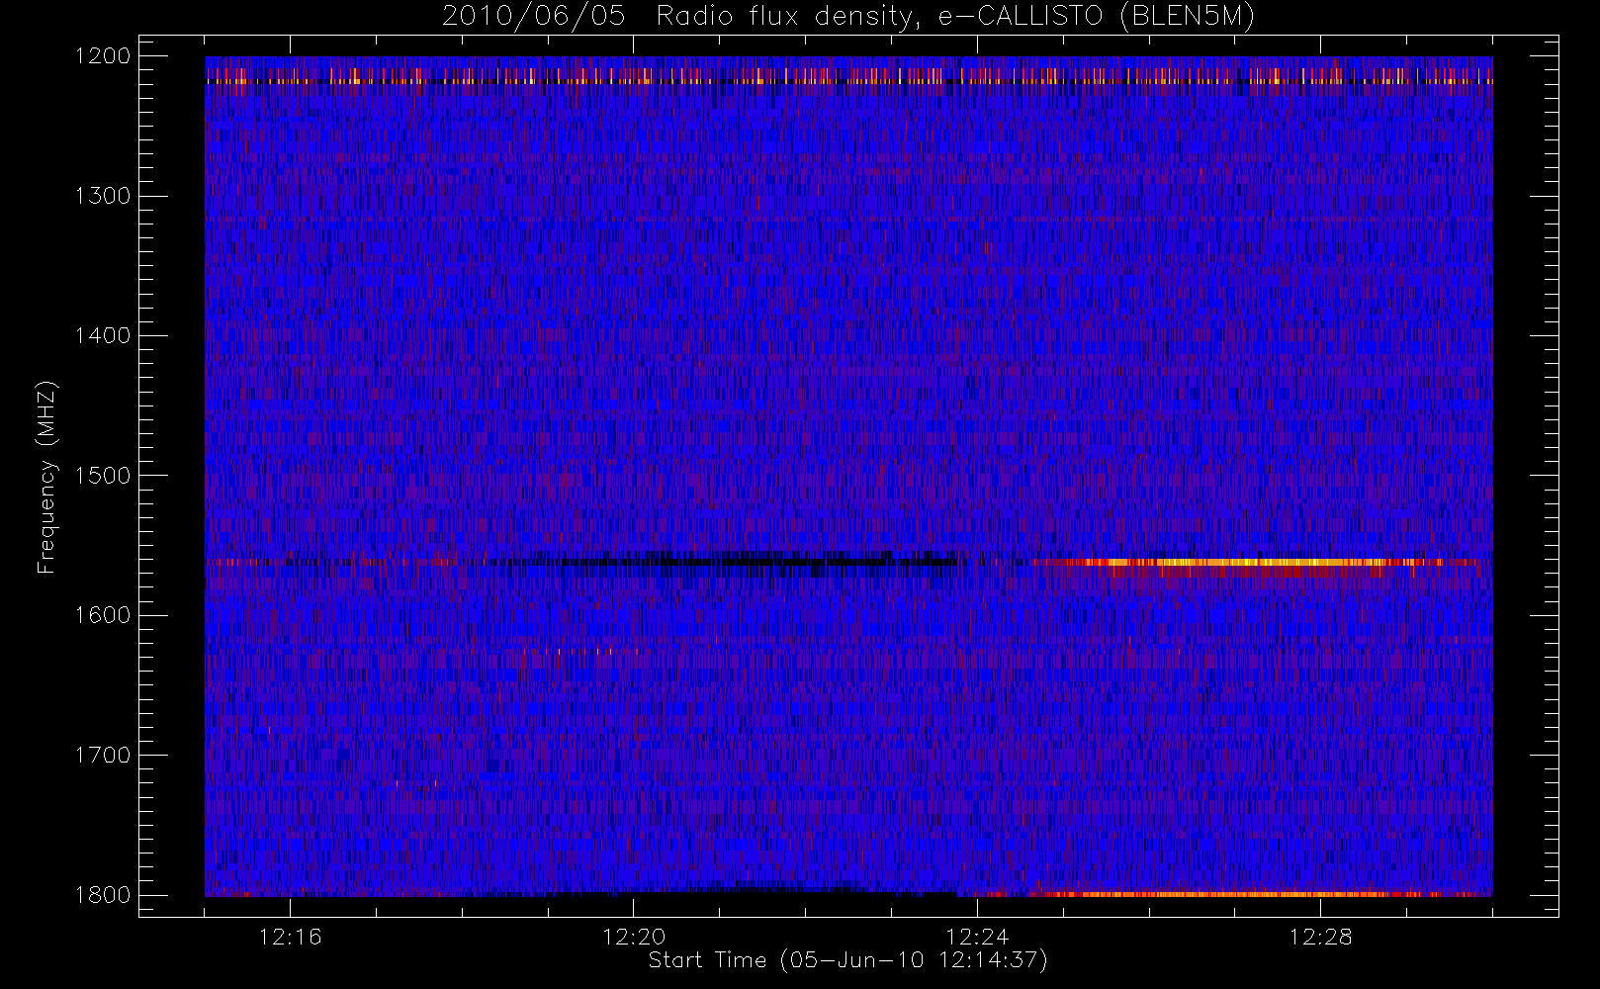Click the 'Frequency (MHz)' y-axis label
Screen dimensions: 1600x989
[45, 477]
